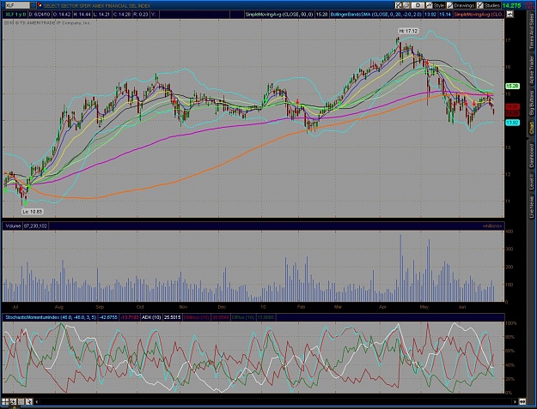Click the grid layout icon at bottom left
Screen dimensions: 537x409
[5, 401]
